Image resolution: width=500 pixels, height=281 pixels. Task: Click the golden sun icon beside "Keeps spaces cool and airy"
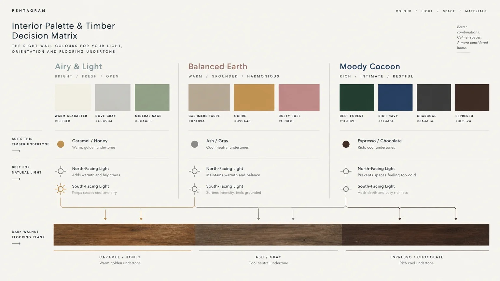point(61,189)
